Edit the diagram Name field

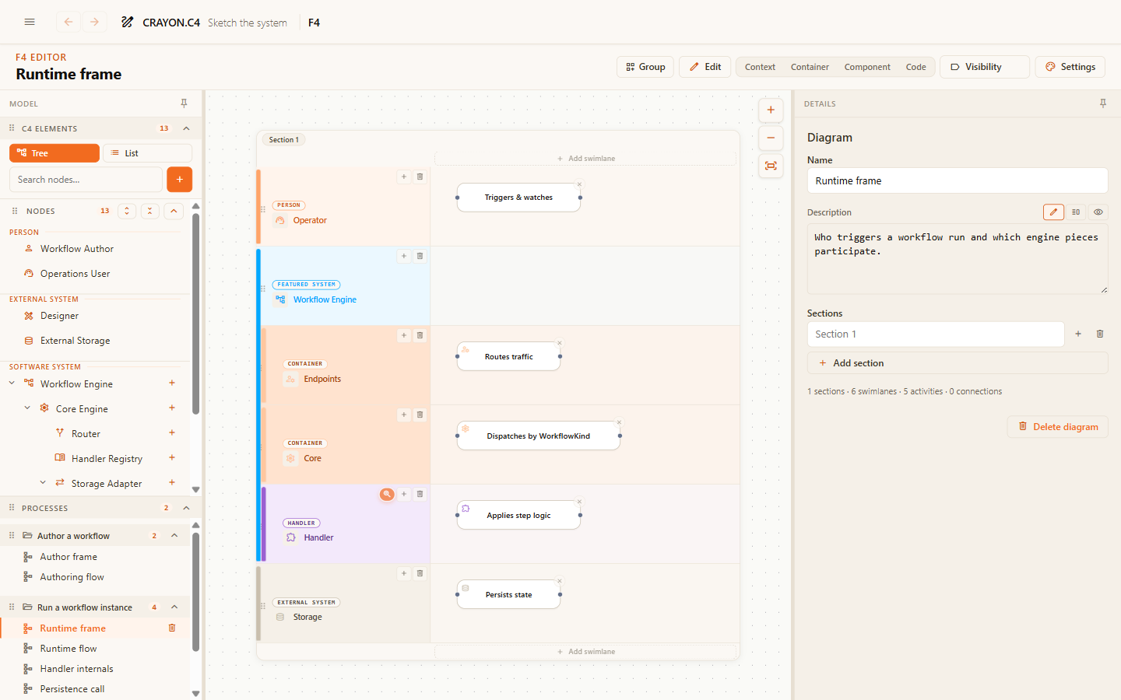coord(958,180)
